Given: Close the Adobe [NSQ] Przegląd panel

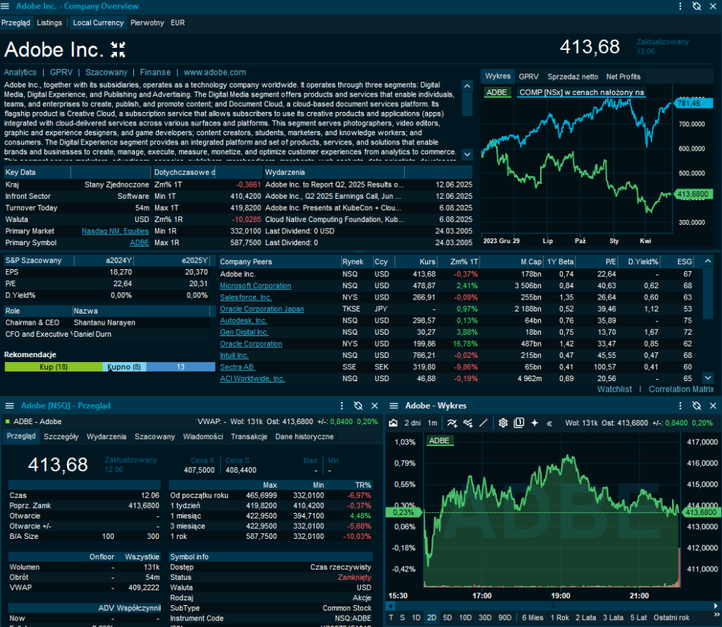Looking at the screenshot, I should point(375,405).
